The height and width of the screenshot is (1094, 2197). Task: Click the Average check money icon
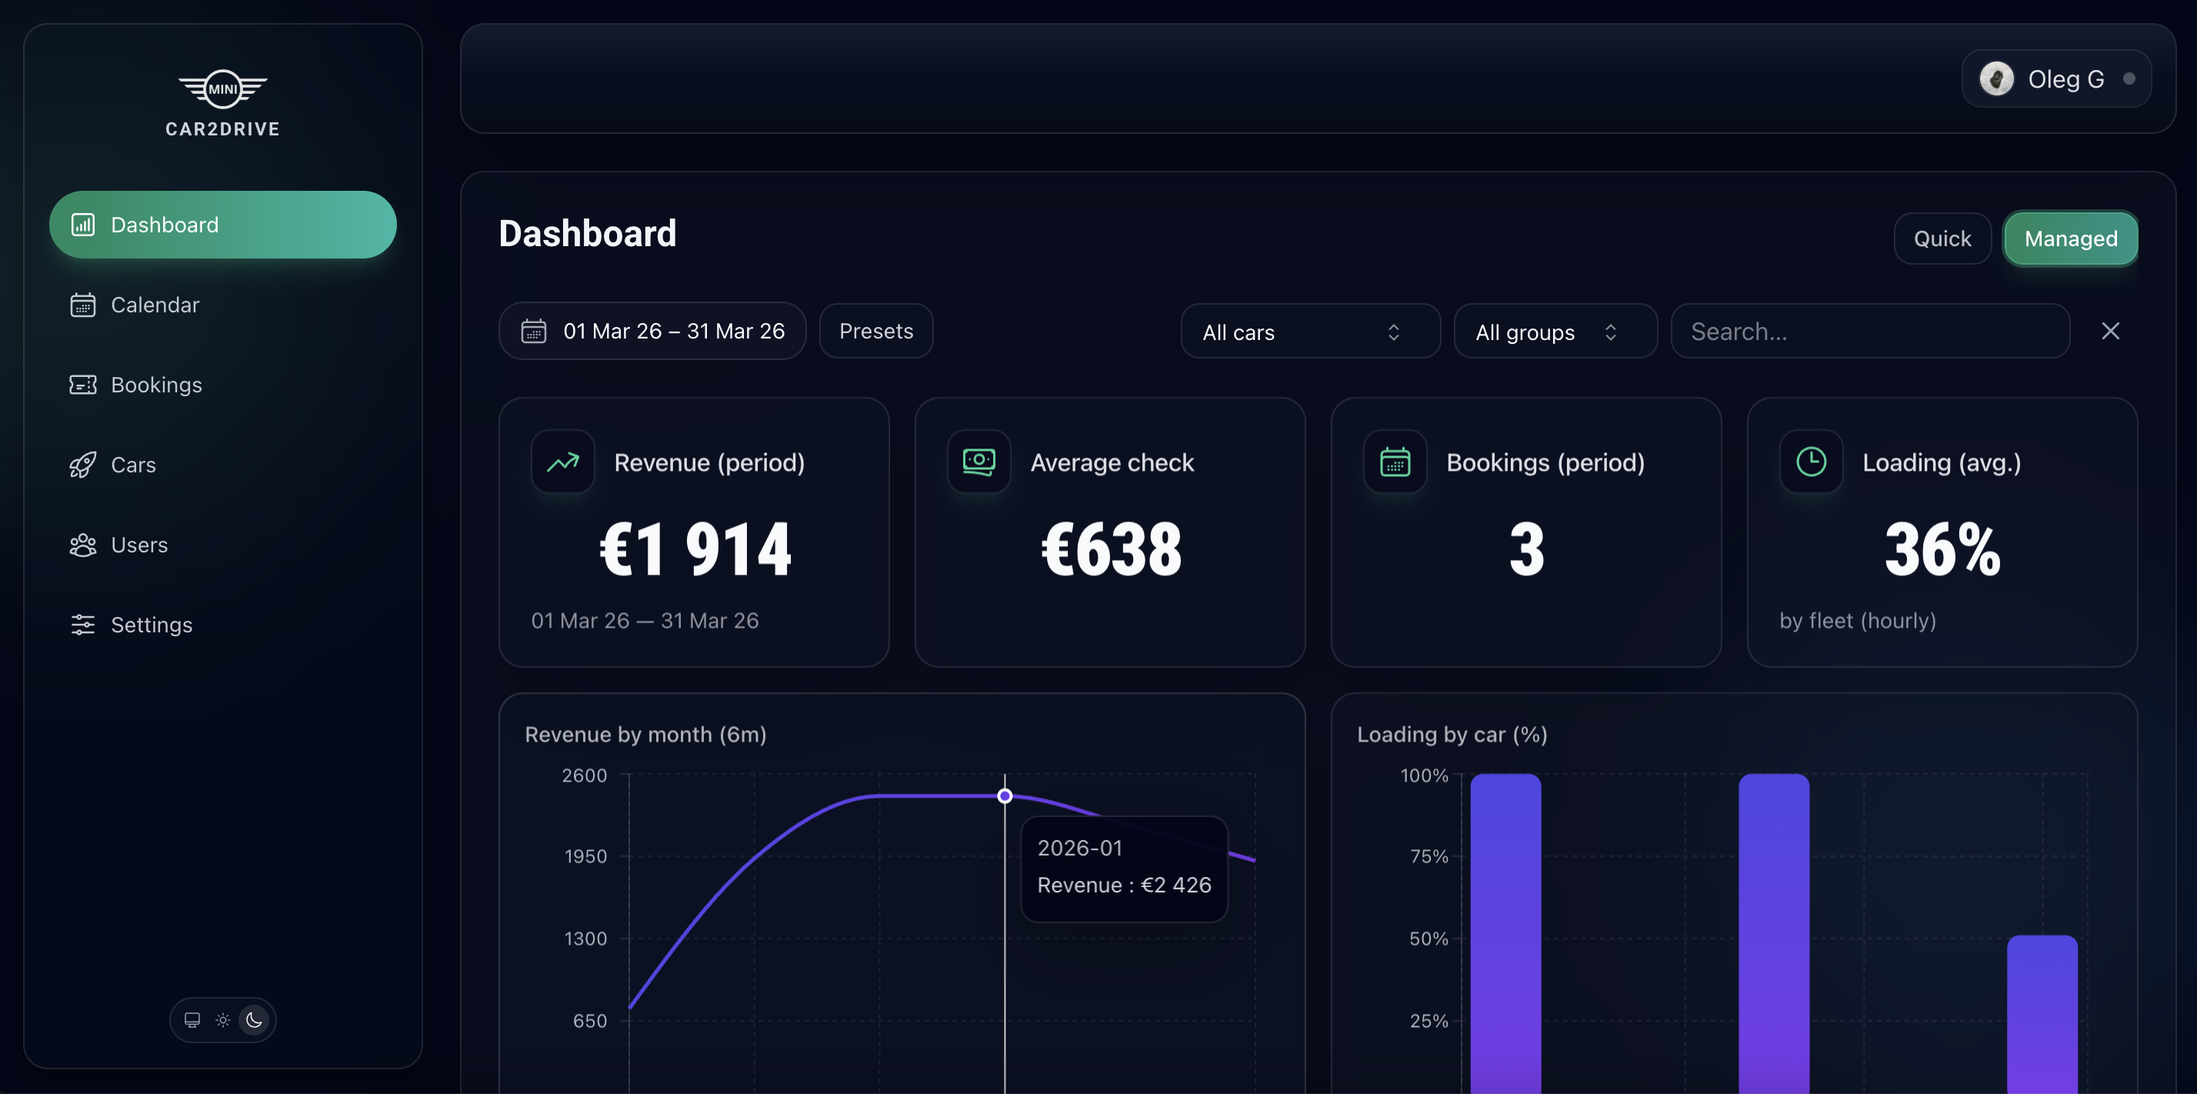[x=978, y=462]
